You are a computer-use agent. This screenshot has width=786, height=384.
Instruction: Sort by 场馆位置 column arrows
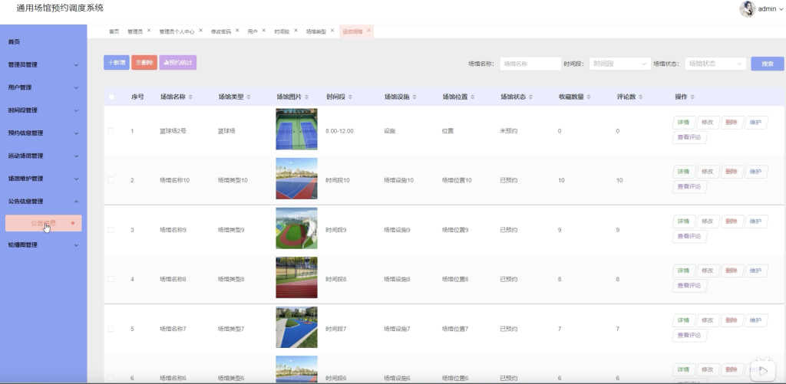473,97
